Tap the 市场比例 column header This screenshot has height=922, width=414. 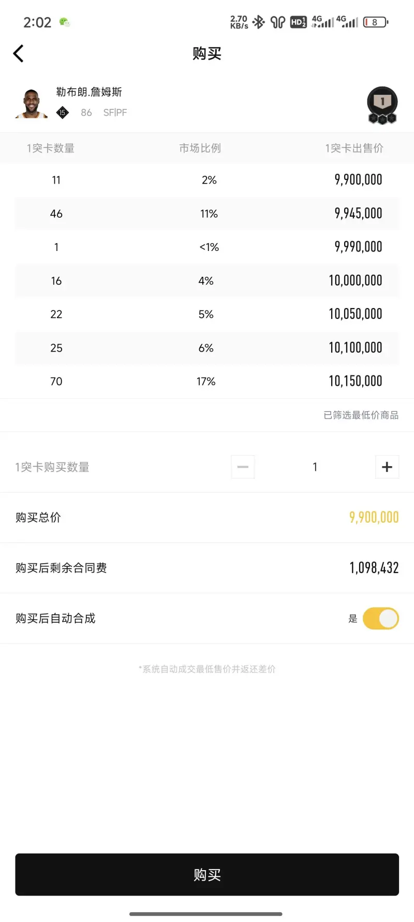200,148
